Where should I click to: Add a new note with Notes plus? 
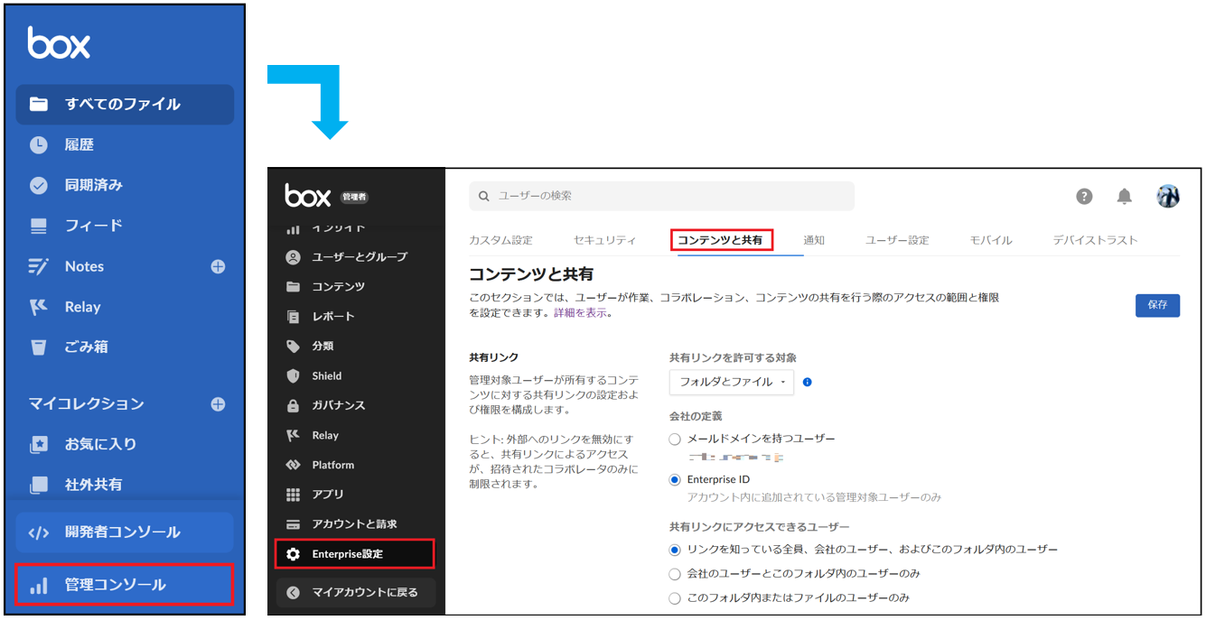coord(218,266)
